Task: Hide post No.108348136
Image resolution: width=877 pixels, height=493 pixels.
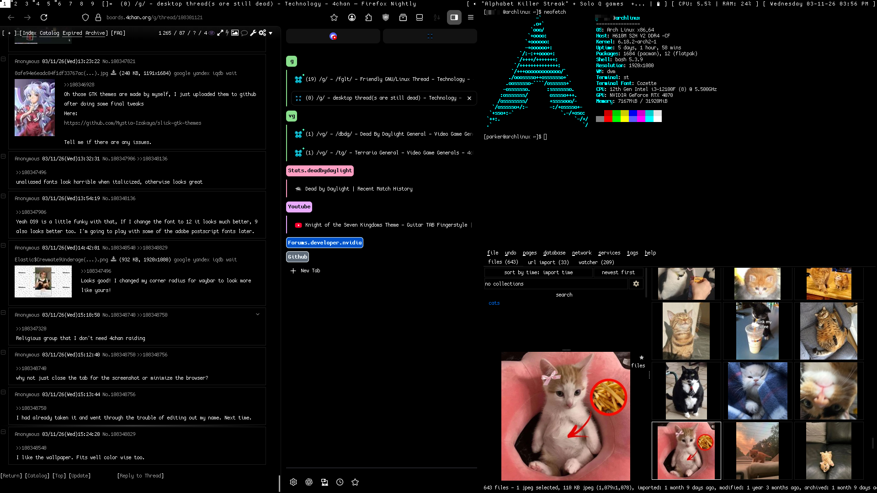Action: pyautogui.click(x=3, y=196)
